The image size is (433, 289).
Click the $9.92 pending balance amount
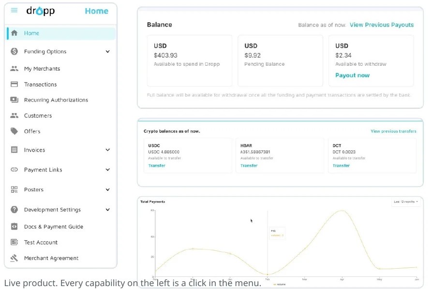[253, 56]
